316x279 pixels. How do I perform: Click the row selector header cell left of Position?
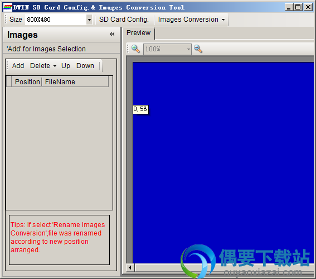coord(9,82)
